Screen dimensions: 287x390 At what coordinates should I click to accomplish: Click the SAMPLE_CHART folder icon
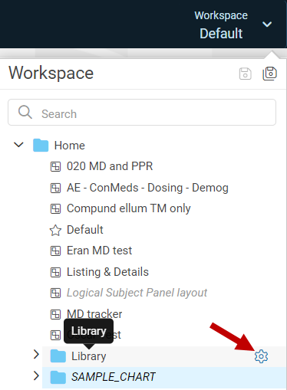pos(58,377)
